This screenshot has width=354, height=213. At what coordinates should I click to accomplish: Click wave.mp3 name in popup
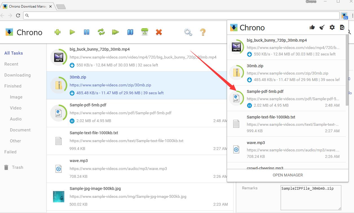coord(256,143)
